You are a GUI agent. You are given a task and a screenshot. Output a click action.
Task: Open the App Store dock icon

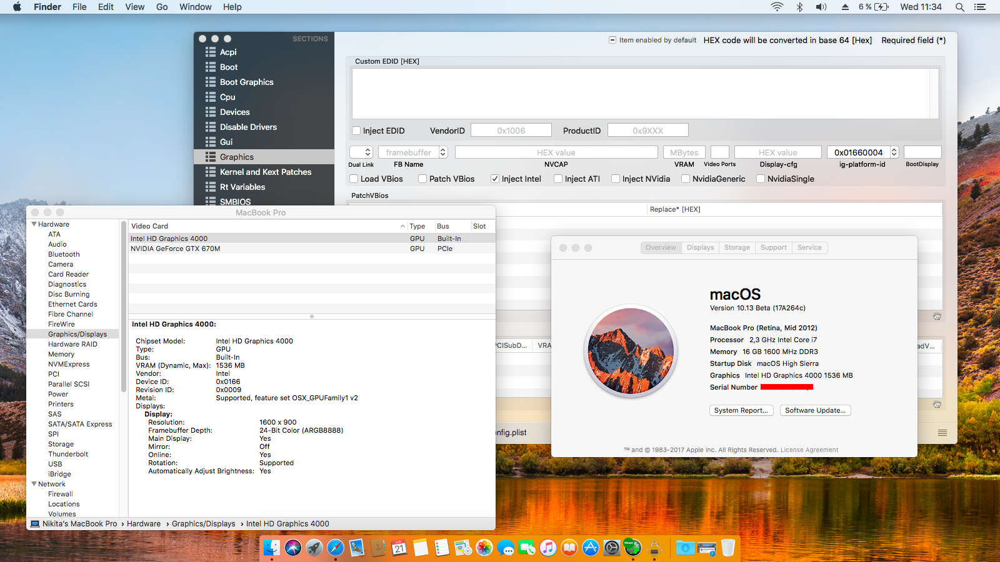[x=591, y=548]
